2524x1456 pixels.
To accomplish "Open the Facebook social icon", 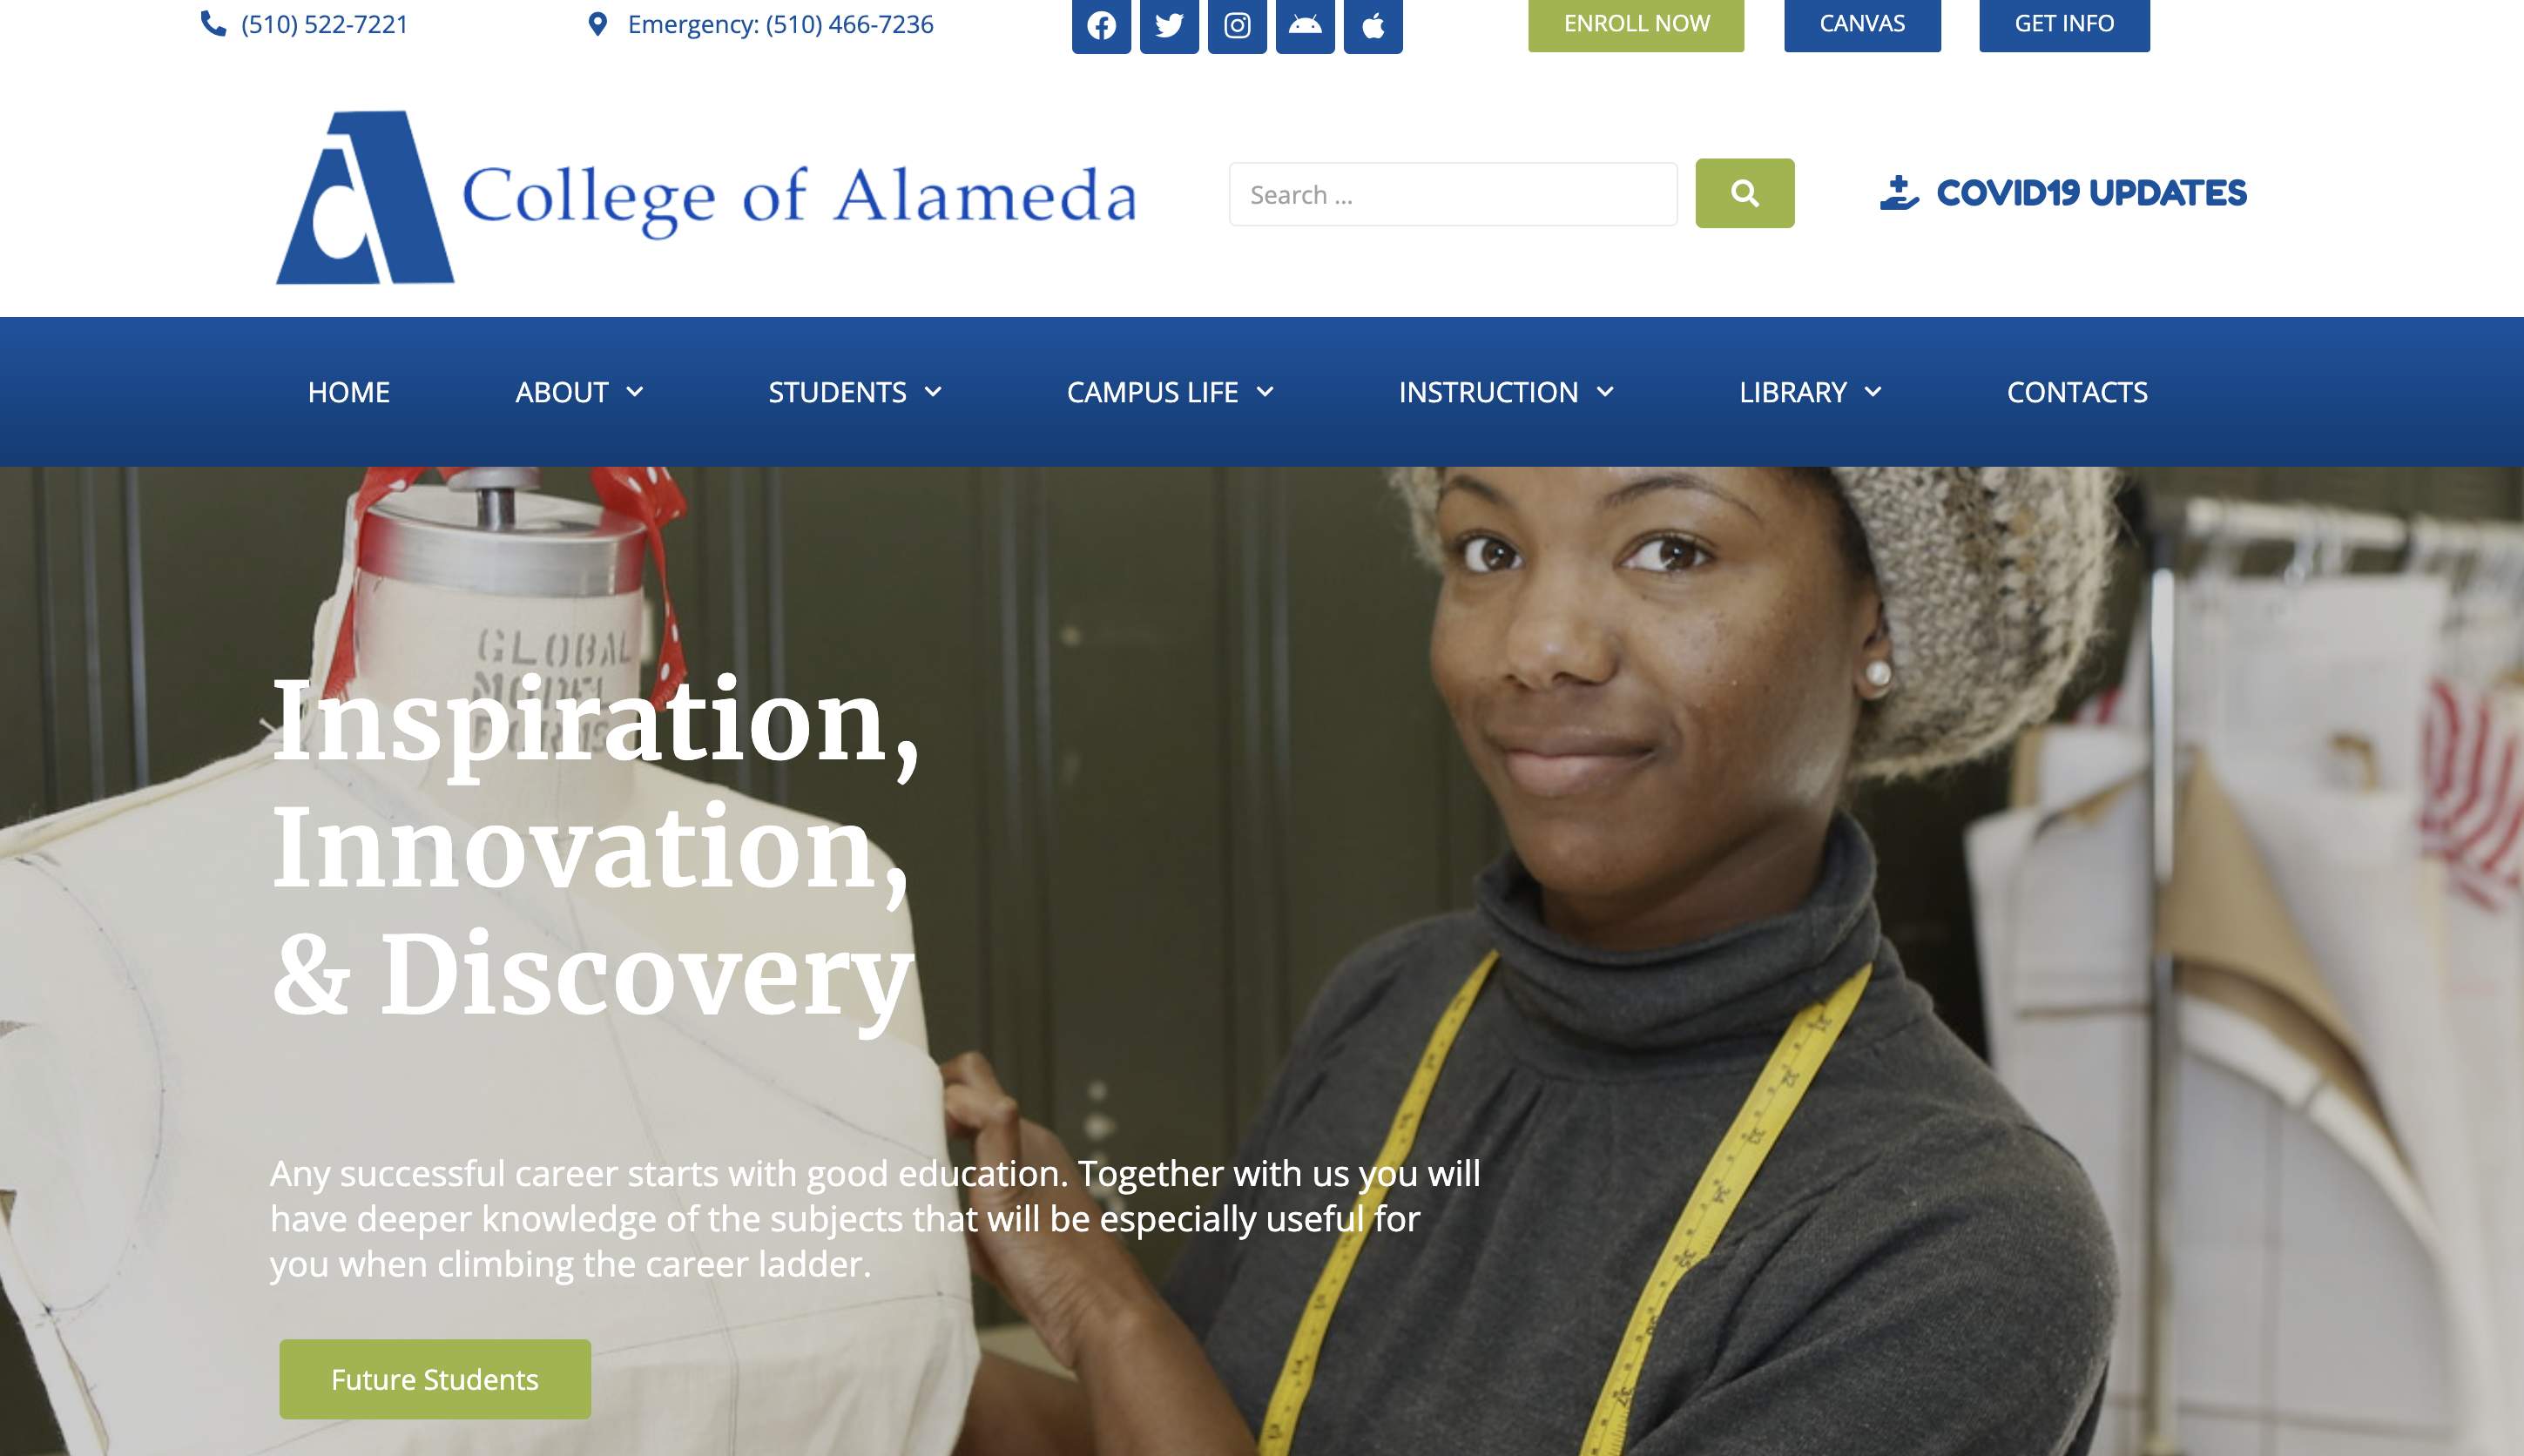I will pos(1101,25).
